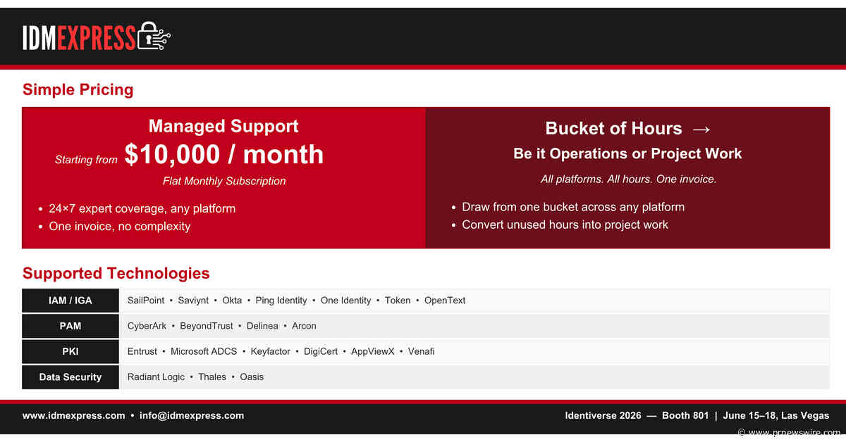Select the Data Security row label

[x=70, y=377]
